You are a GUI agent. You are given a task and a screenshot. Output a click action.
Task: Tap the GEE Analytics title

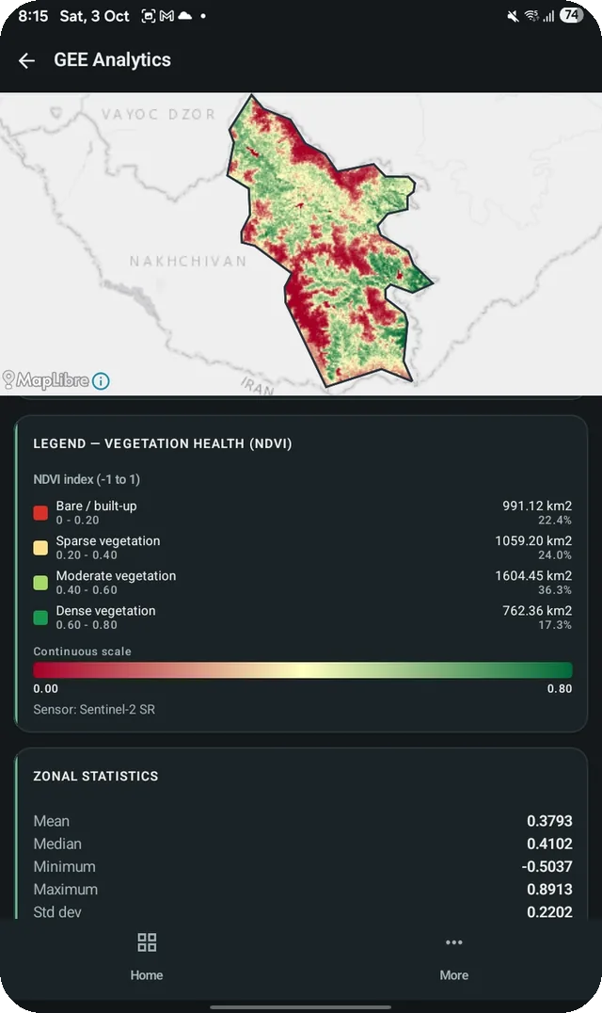click(x=112, y=60)
